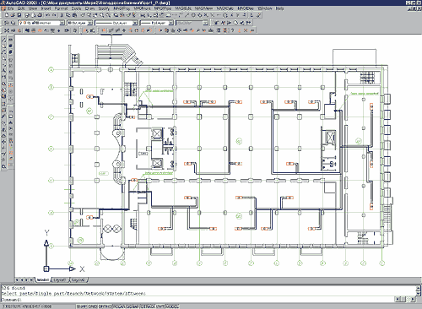Open the layer name dropdown list
The height and width of the screenshot is (309, 422).
[x=41, y=23]
